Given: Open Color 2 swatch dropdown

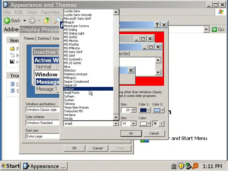Looking at the screenshot, I should click(162, 110).
